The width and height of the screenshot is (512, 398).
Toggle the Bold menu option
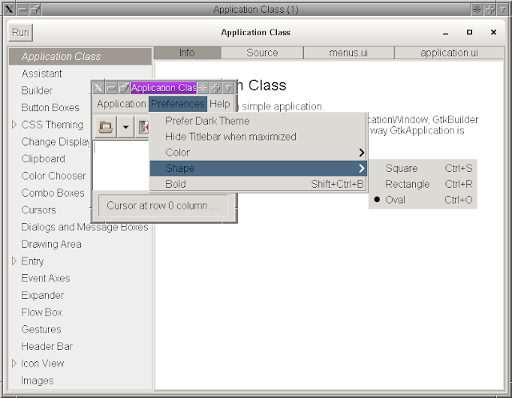coord(258,184)
